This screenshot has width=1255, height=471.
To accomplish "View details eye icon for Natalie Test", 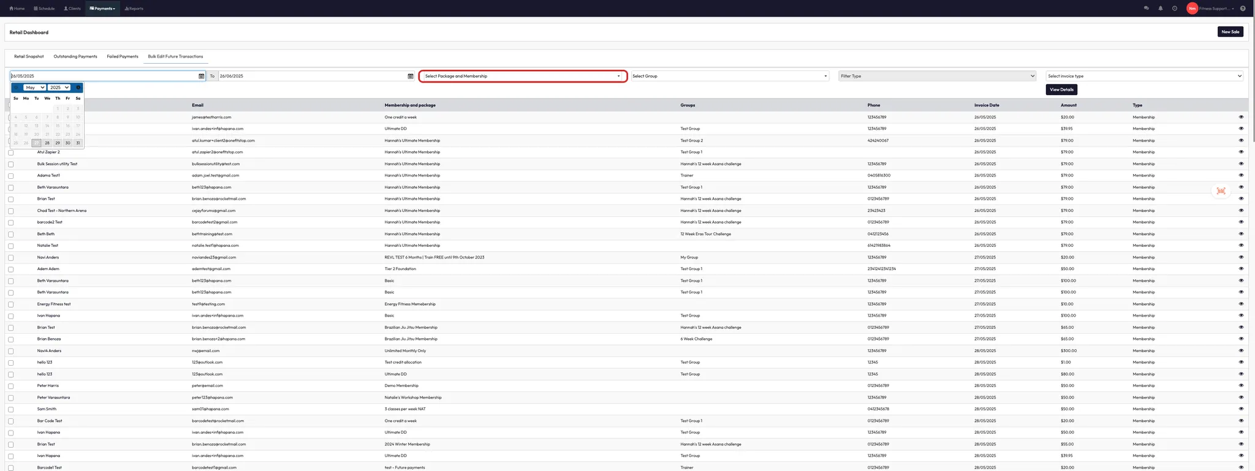I will click(x=1241, y=246).
